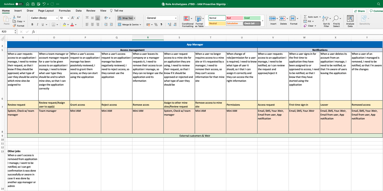Select Top Align icon
Screen dimensions: 383x191
pos(87,18)
